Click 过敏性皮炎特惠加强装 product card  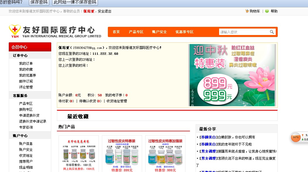(x=165, y=154)
